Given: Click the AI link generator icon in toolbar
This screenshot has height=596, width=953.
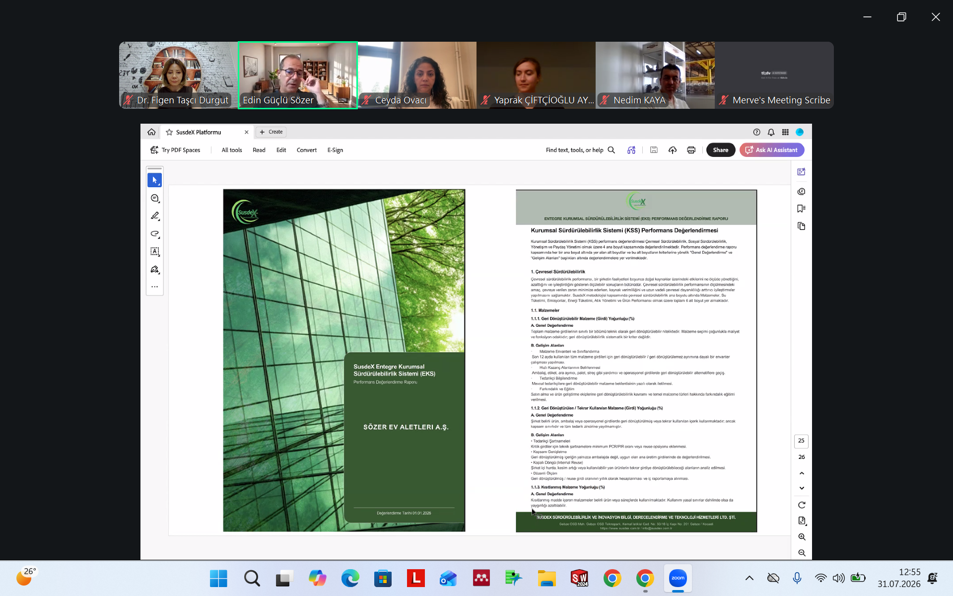Looking at the screenshot, I should pyautogui.click(x=631, y=150).
